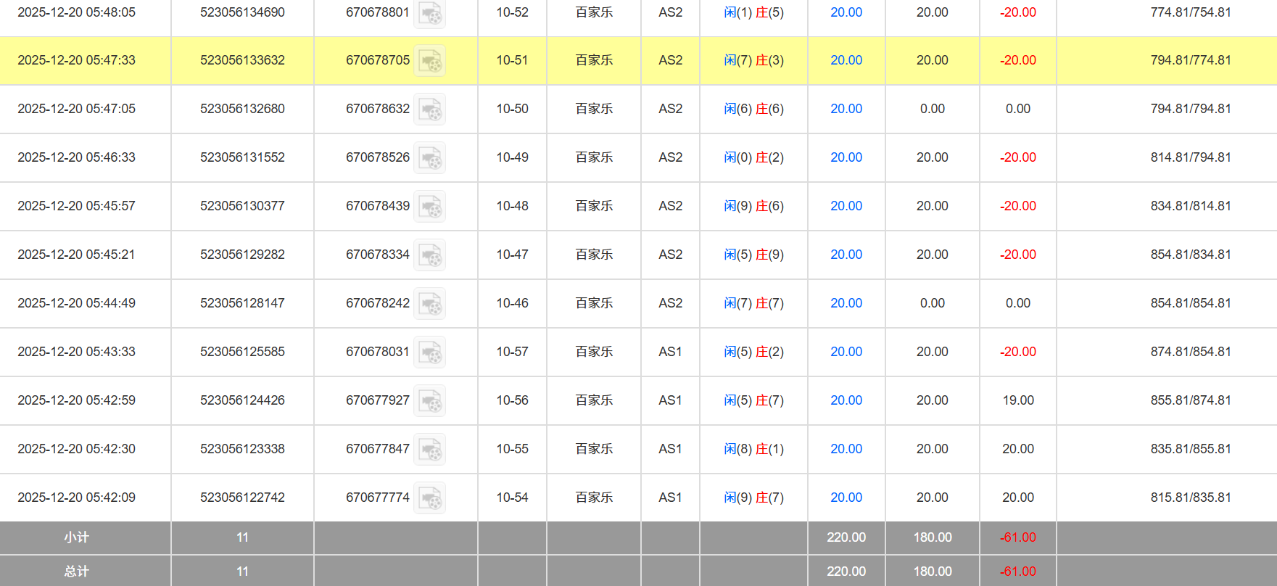Open the video replay for game 670678632

[430, 110]
